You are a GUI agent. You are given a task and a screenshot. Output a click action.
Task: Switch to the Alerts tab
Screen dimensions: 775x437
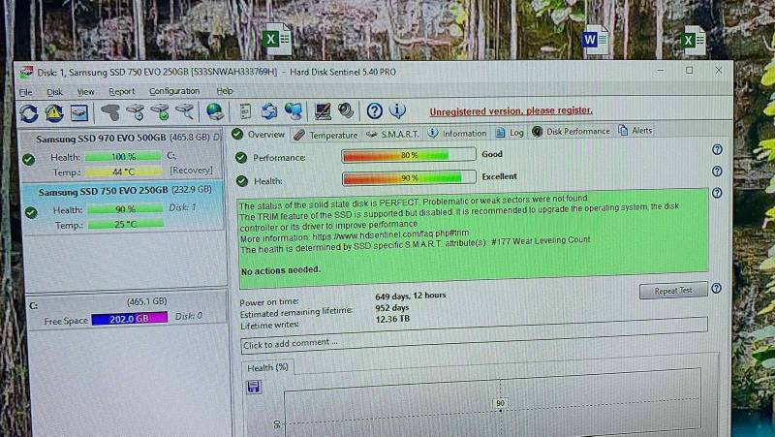click(x=635, y=131)
